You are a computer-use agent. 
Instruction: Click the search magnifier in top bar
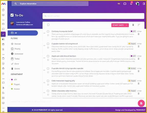click(x=16, y=4)
